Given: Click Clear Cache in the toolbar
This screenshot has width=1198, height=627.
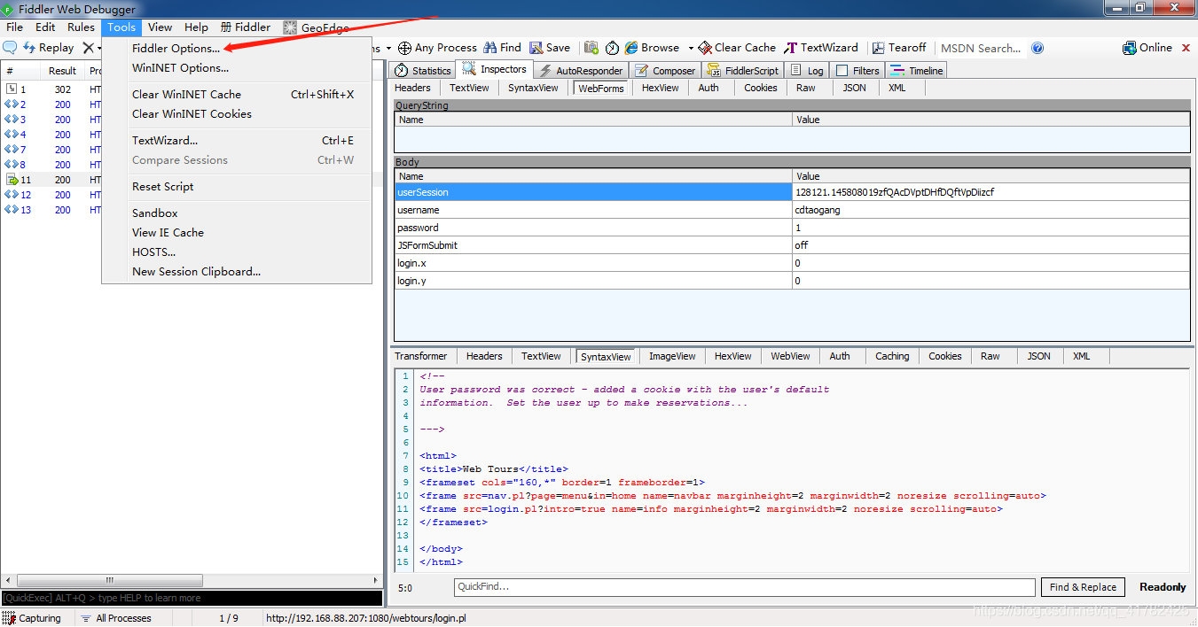Looking at the screenshot, I should coord(737,48).
